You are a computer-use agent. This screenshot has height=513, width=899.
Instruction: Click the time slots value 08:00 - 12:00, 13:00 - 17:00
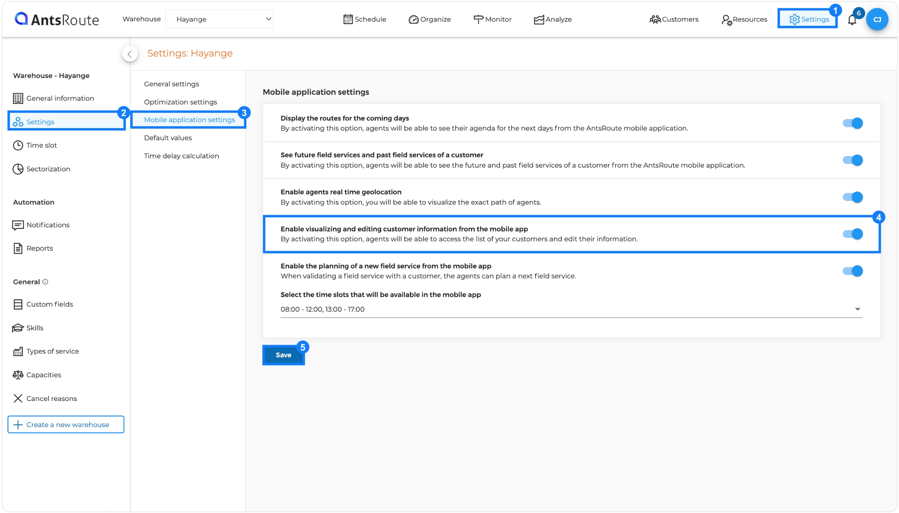pyautogui.click(x=322, y=310)
